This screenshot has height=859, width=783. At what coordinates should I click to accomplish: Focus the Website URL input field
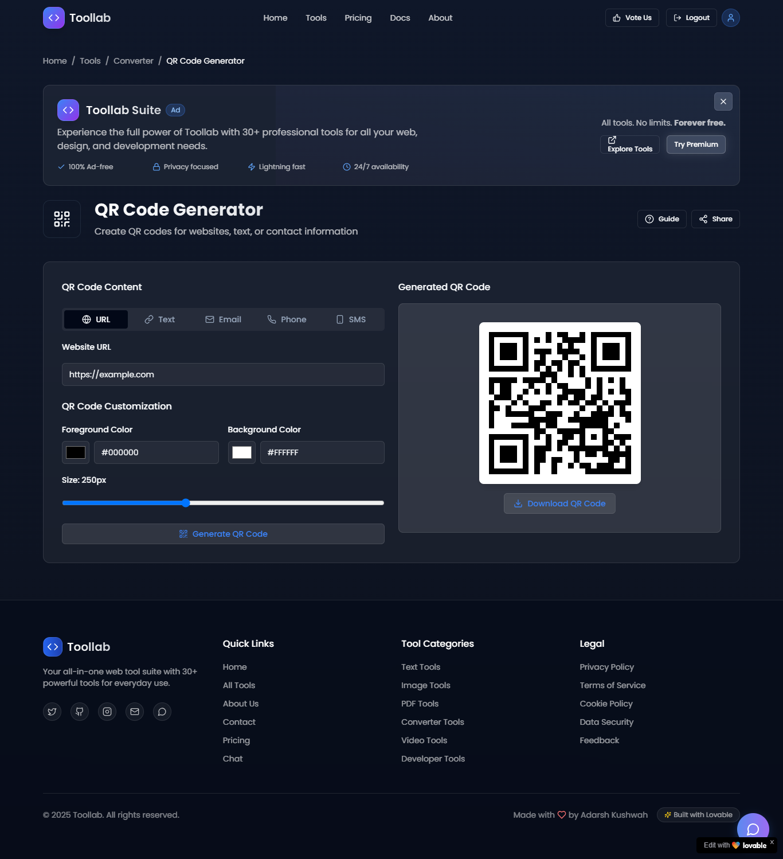coord(223,374)
